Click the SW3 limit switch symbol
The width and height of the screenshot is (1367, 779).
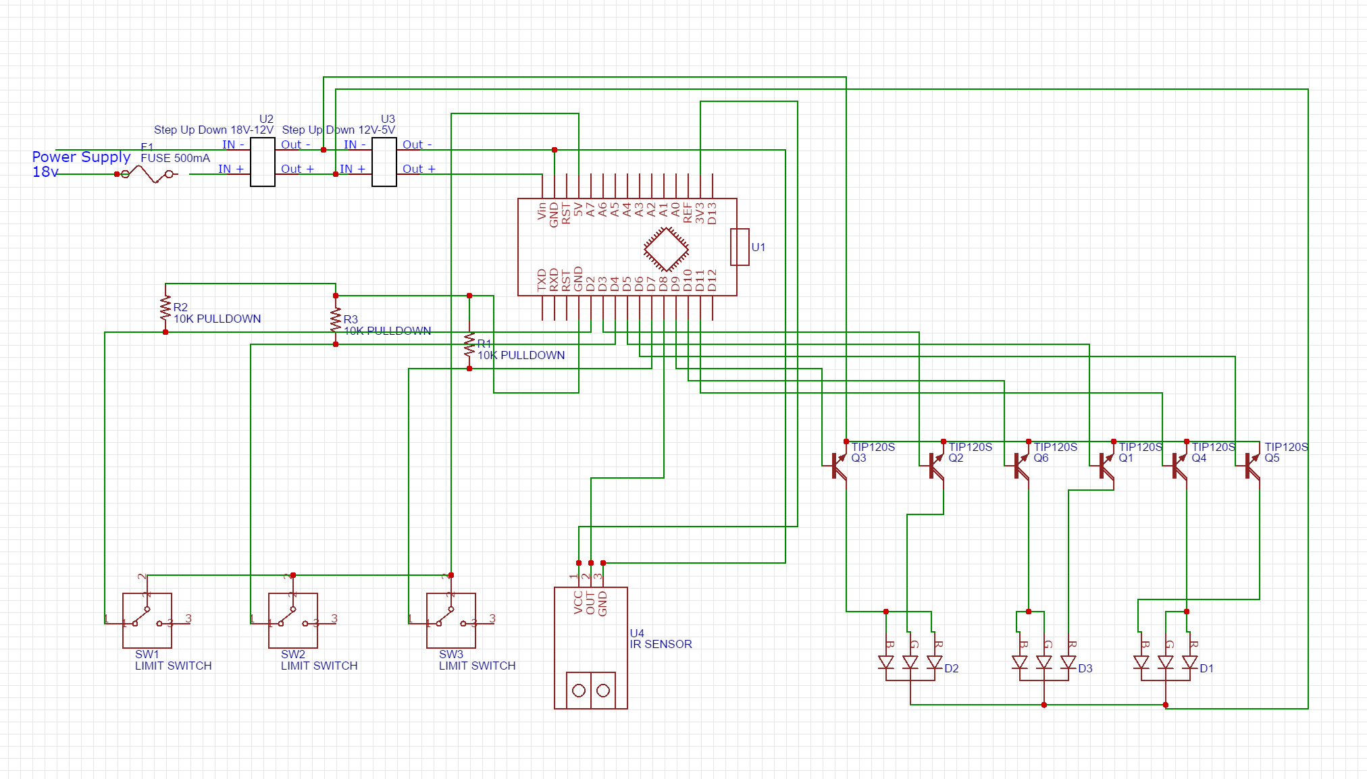(x=451, y=620)
